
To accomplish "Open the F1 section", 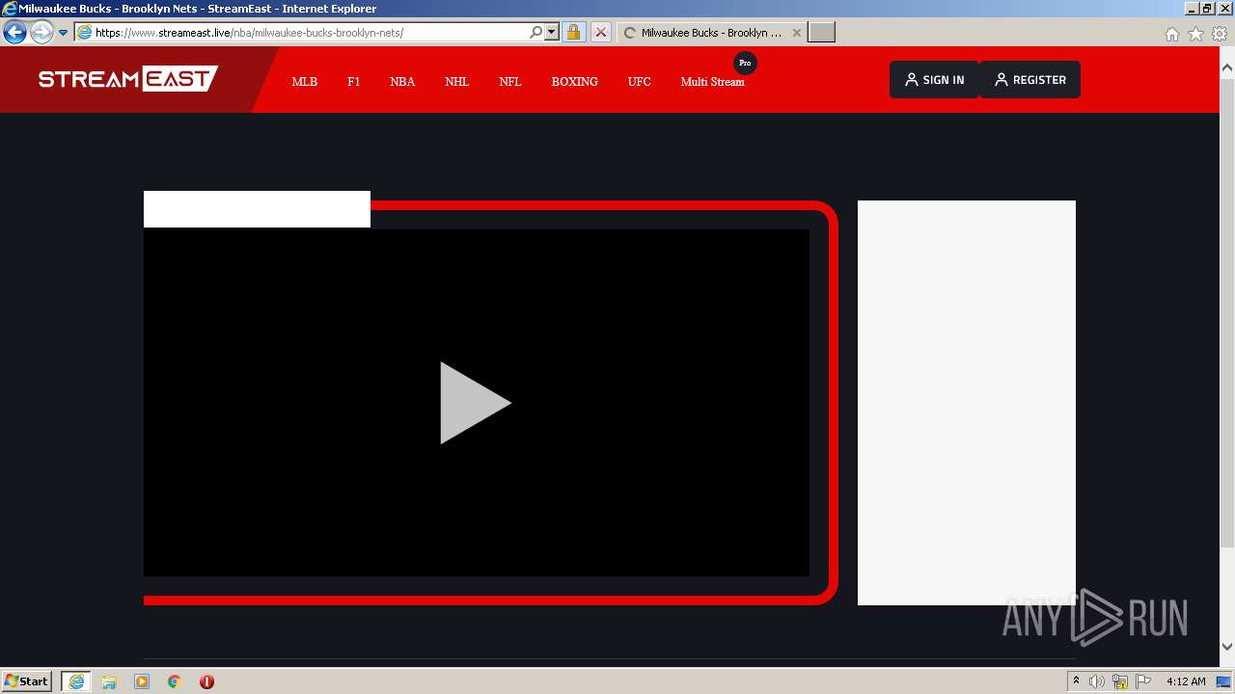I will (x=354, y=82).
